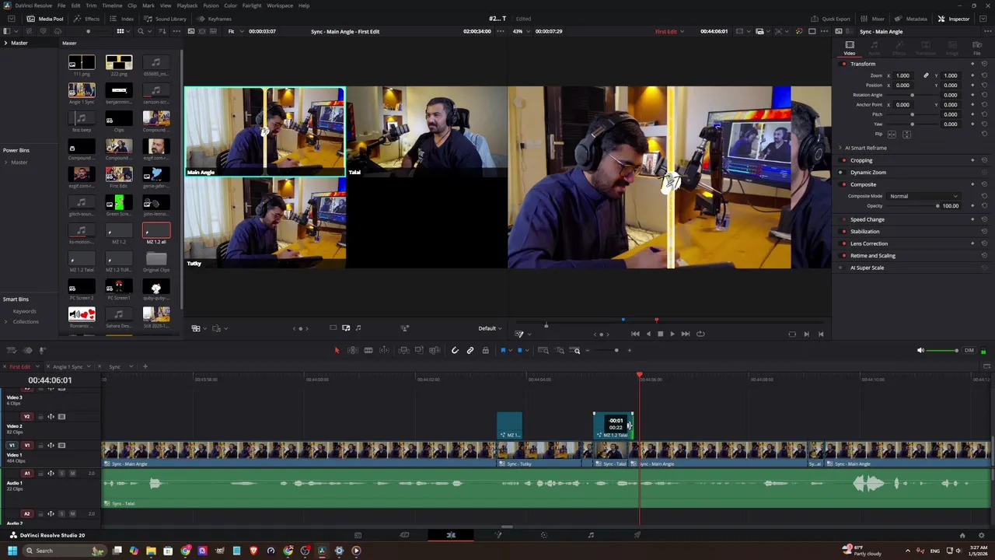Click the flip horizontal icon
The width and height of the screenshot is (995, 560).
point(892,135)
